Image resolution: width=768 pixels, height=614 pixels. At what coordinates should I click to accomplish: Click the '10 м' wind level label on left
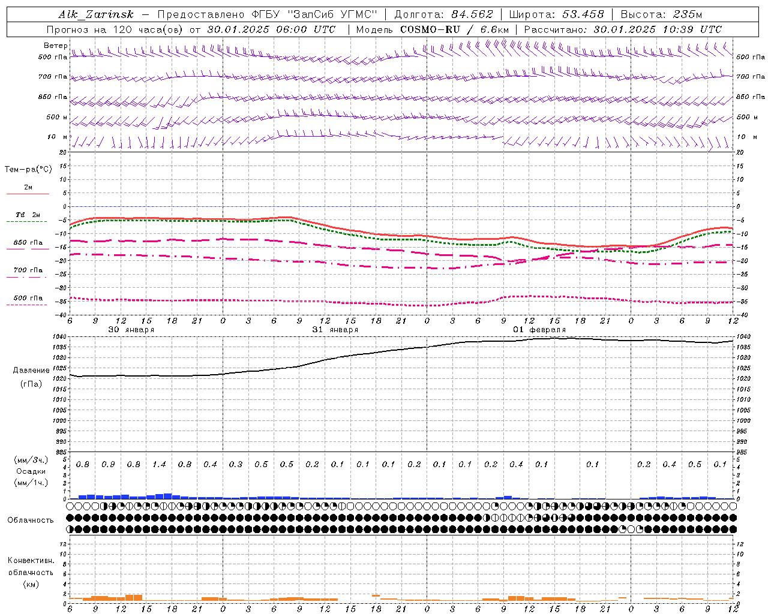point(58,137)
